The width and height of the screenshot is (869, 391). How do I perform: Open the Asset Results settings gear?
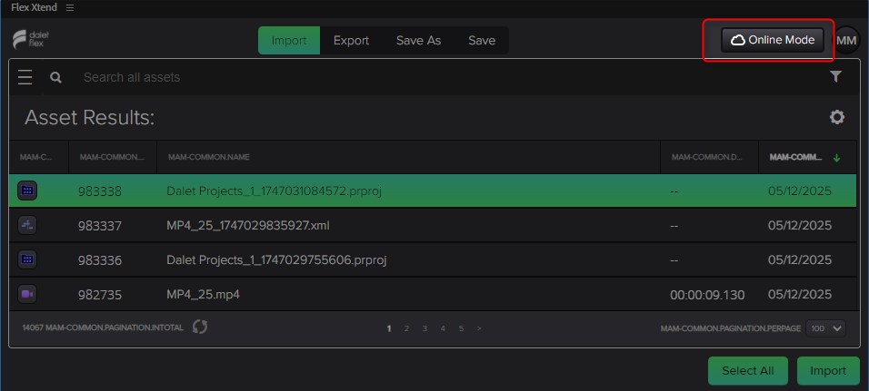(x=837, y=117)
